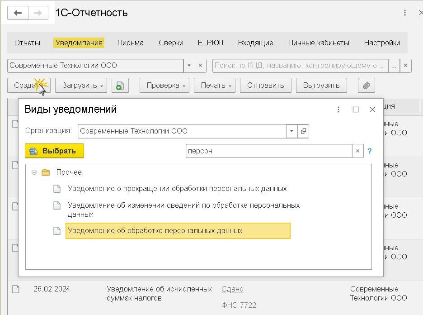Focus the search by КНД field

tap(300, 66)
